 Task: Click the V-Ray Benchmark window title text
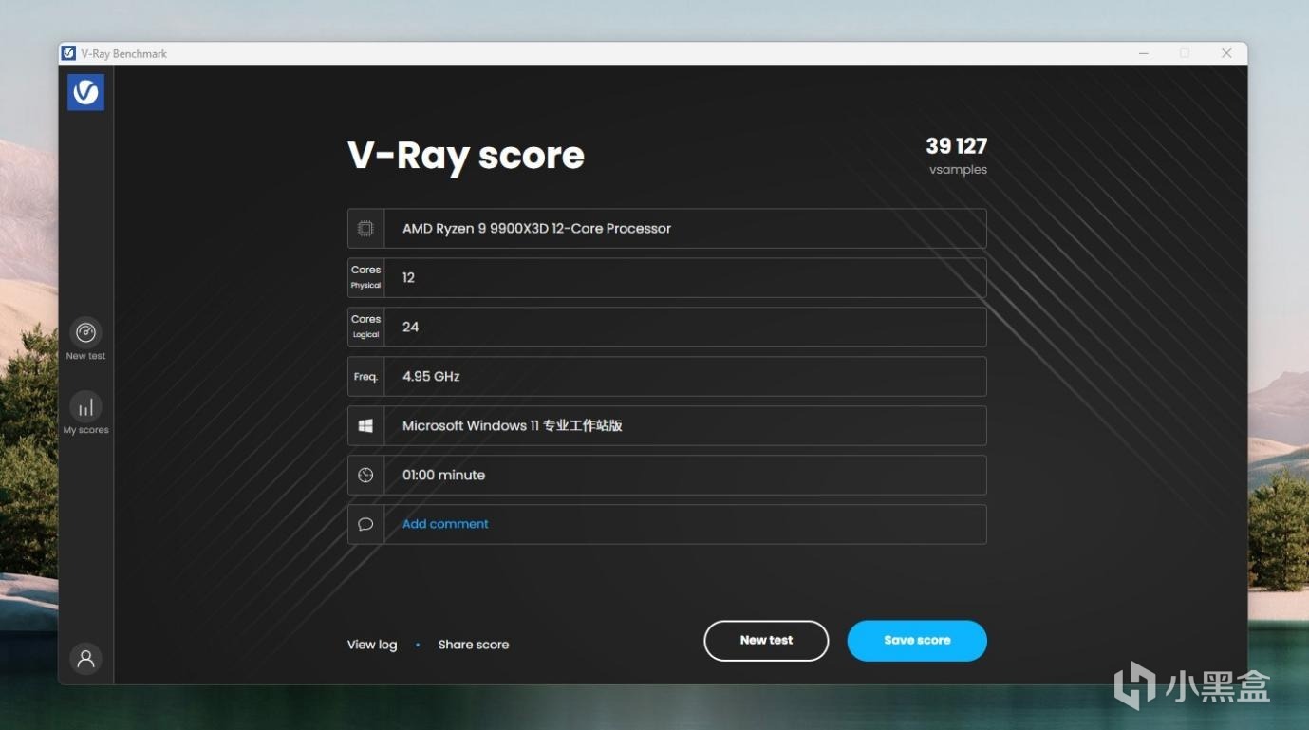(124, 54)
